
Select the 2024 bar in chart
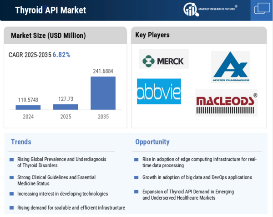28,108
